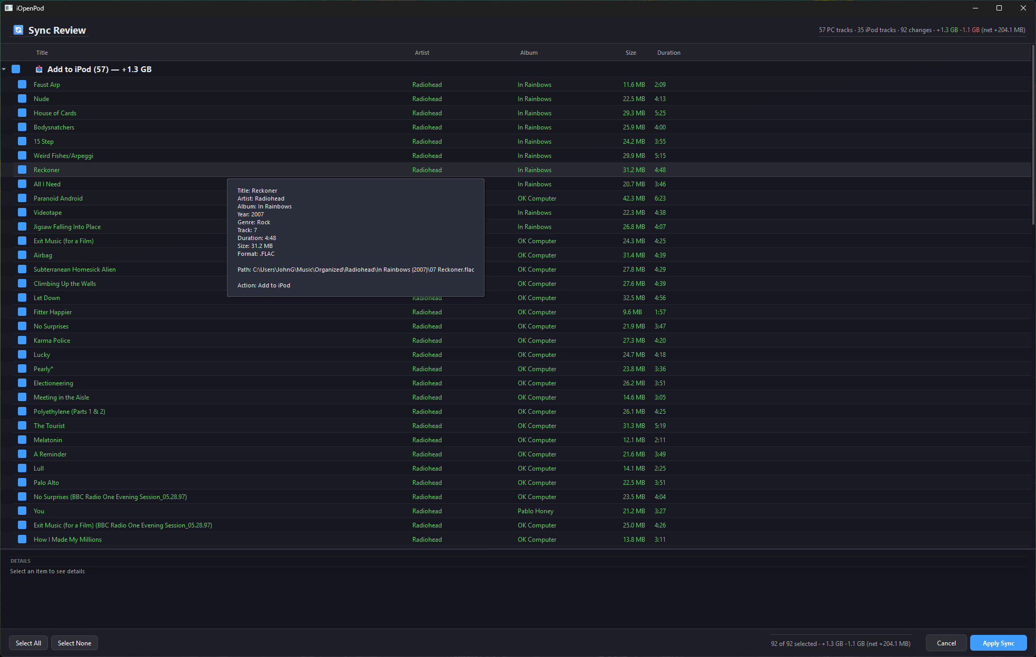Uncheck the Add to iPod group checkbox
The image size is (1036, 657).
16,69
